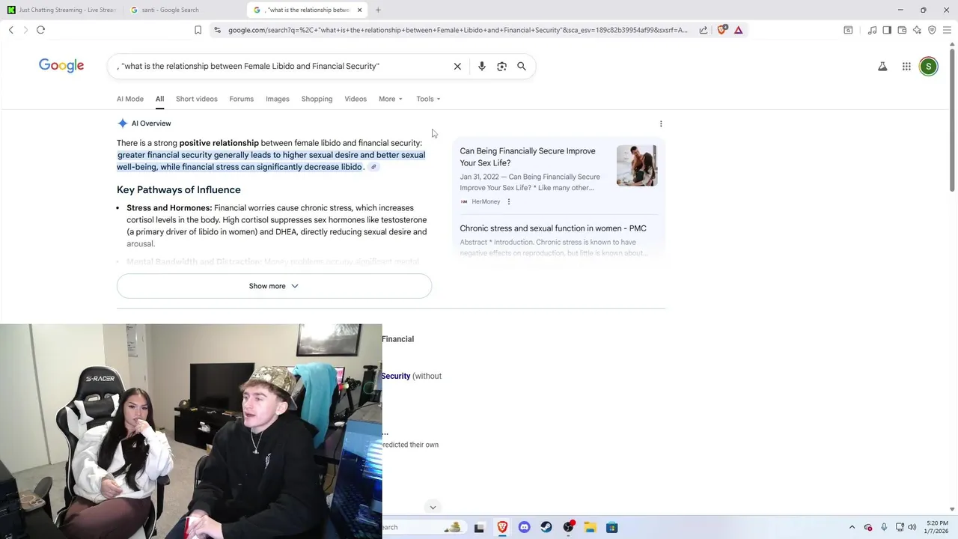Expand the Tools dropdown

[x=428, y=99]
